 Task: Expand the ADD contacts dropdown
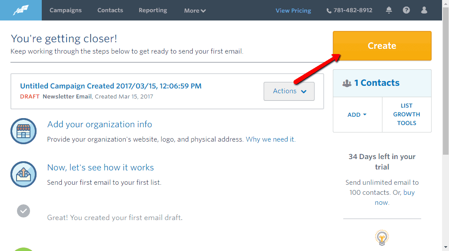pyautogui.click(x=357, y=115)
